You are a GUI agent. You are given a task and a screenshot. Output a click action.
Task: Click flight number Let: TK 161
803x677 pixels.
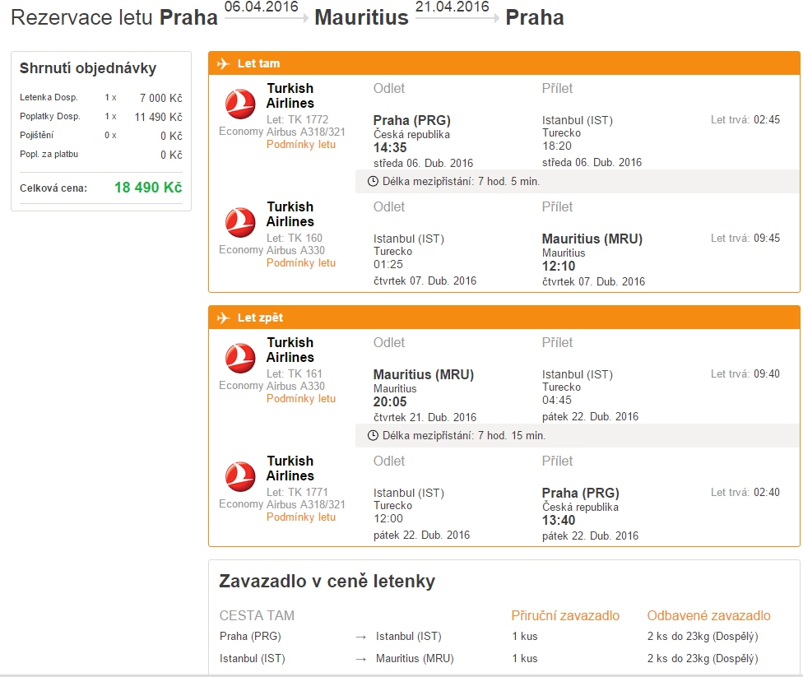pyautogui.click(x=295, y=373)
